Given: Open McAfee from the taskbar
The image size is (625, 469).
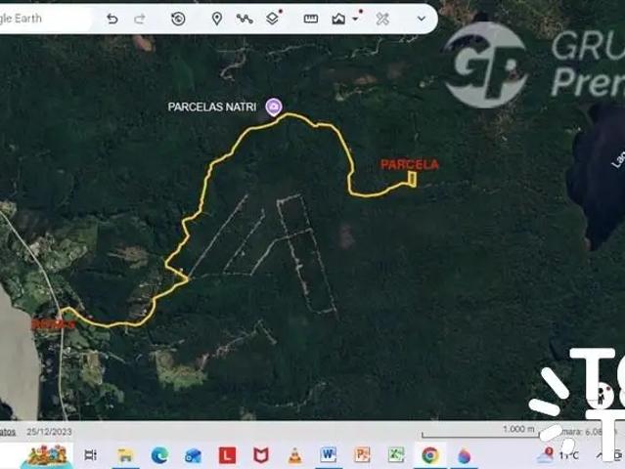Looking at the screenshot, I should pyautogui.click(x=261, y=455).
